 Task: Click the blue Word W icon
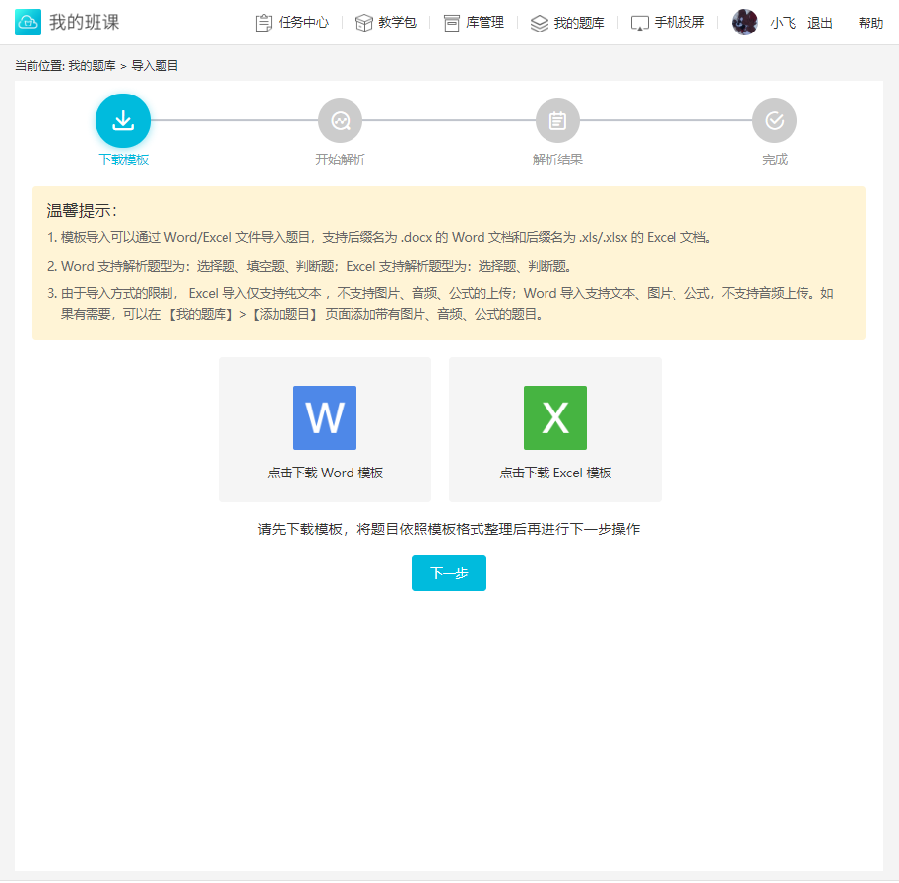(x=325, y=417)
